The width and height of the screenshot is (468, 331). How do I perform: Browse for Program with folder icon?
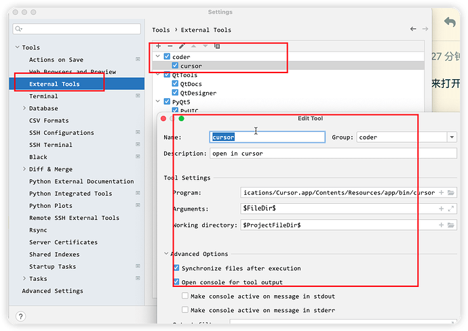[x=451, y=193]
